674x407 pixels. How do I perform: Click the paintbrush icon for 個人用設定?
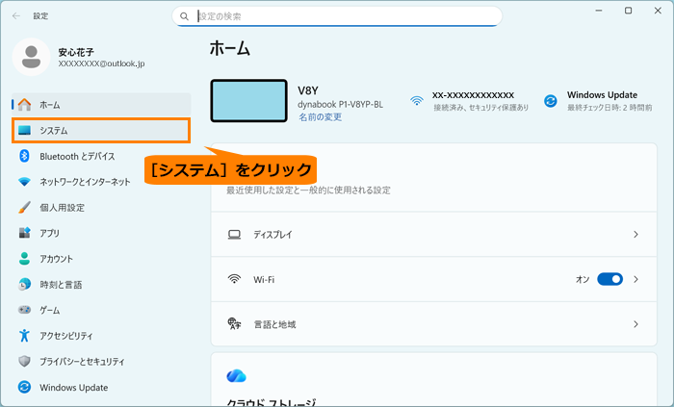coord(24,208)
